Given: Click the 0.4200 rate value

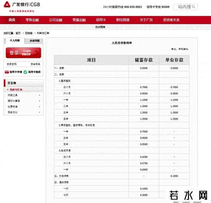Looking at the screenshot, I should pos(144,157).
